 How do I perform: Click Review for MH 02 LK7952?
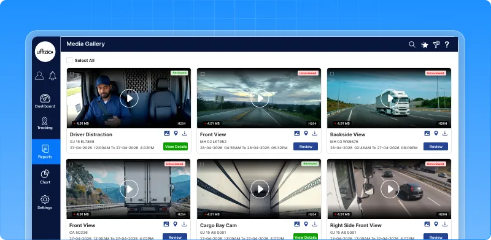[306, 146]
